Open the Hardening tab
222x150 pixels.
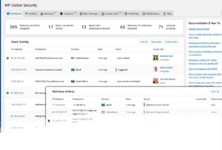tap(131, 14)
